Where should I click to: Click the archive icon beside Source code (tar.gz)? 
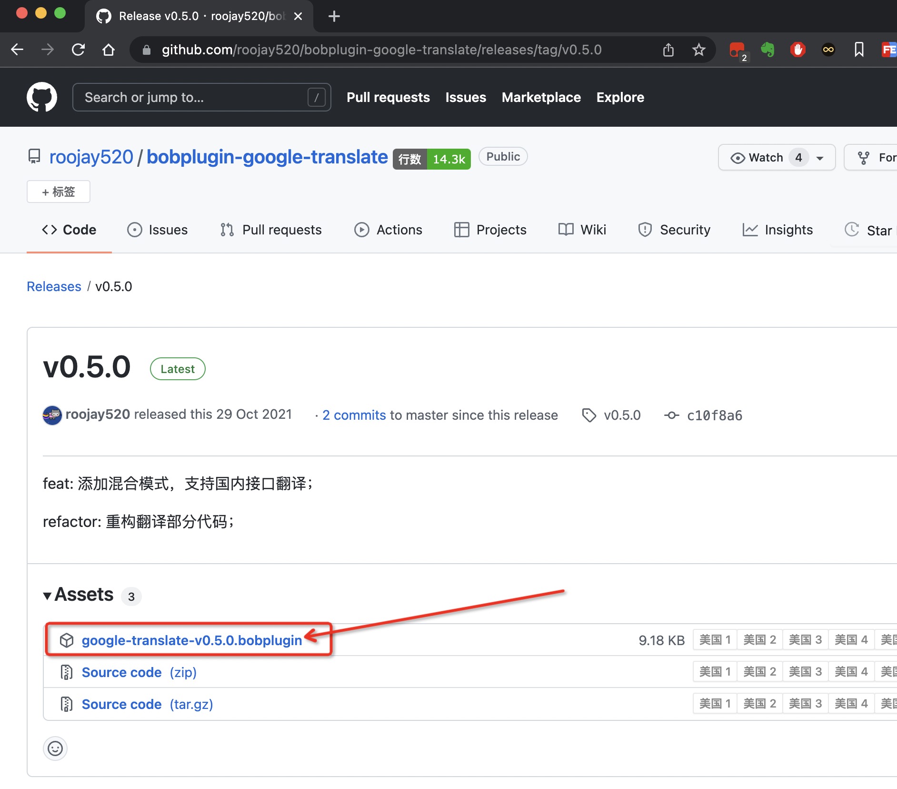[x=67, y=704]
